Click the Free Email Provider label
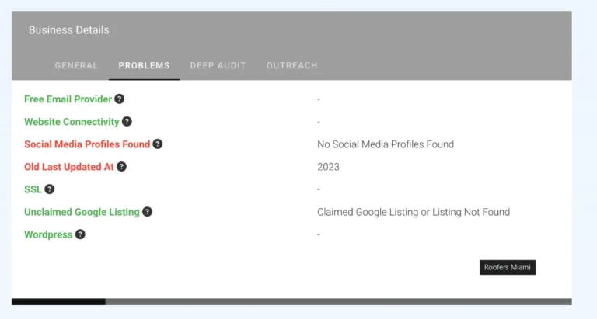 tap(68, 99)
